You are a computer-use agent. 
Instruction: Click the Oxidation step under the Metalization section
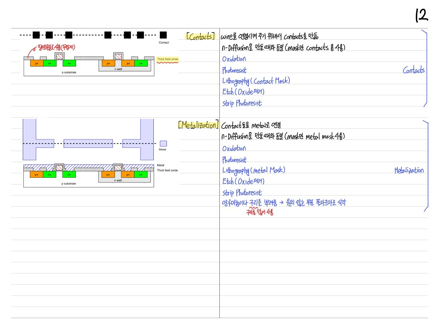(x=234, y=148)
